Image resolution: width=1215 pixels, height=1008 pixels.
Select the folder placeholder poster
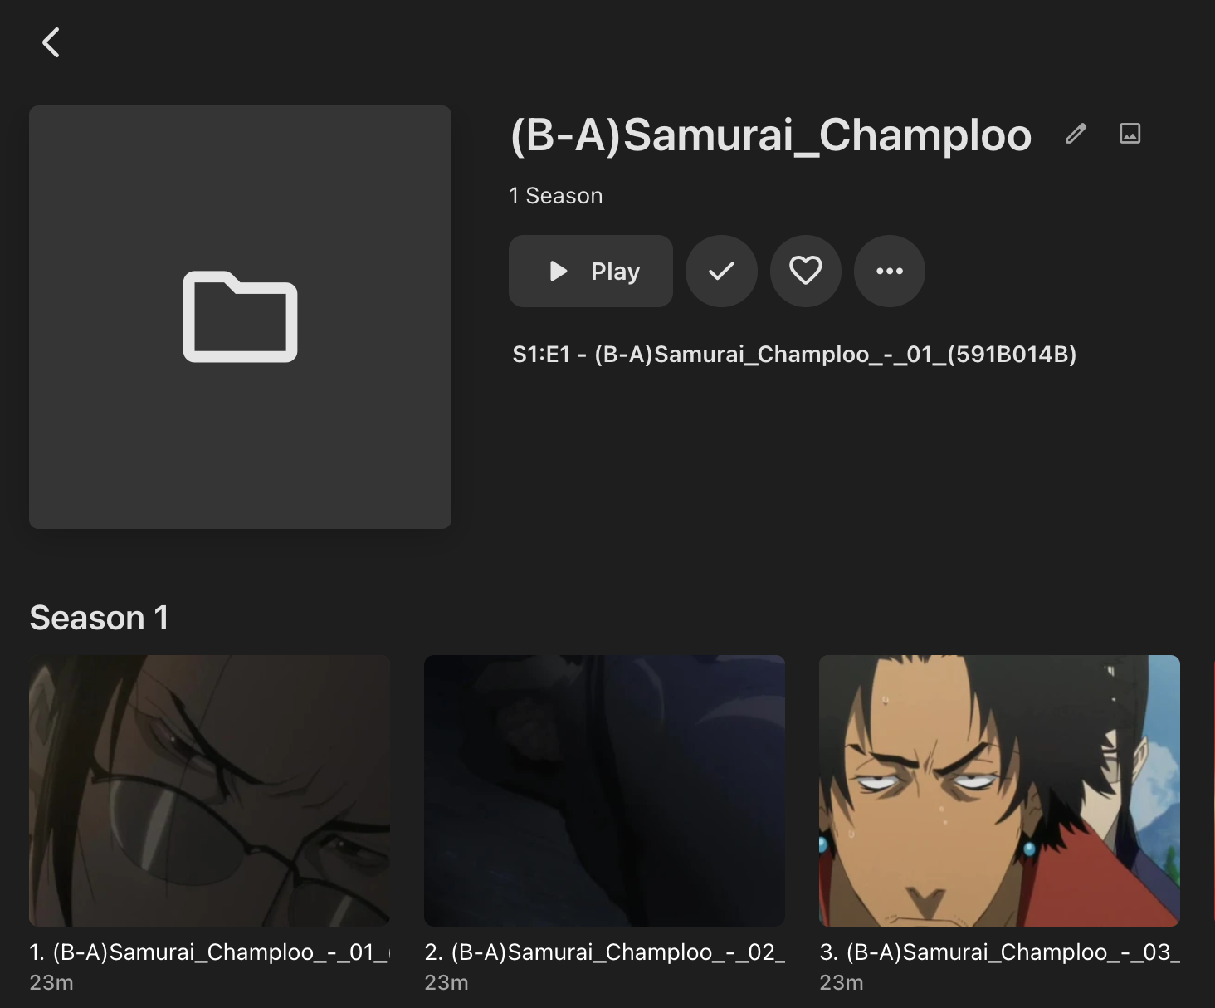pyautogui.click(x=241, y=317)
